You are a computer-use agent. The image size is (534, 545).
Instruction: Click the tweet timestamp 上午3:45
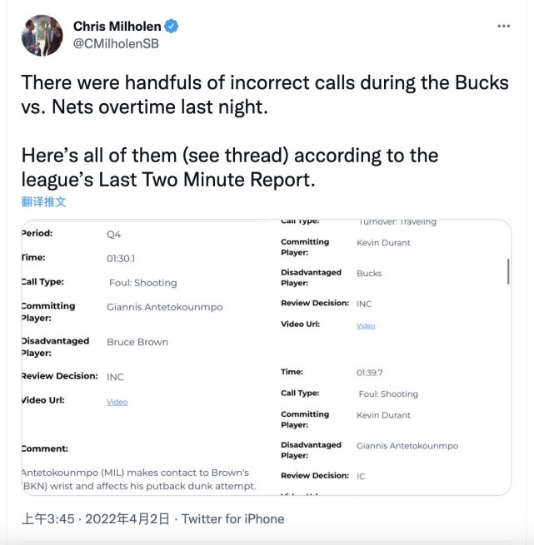coord(49,518)
